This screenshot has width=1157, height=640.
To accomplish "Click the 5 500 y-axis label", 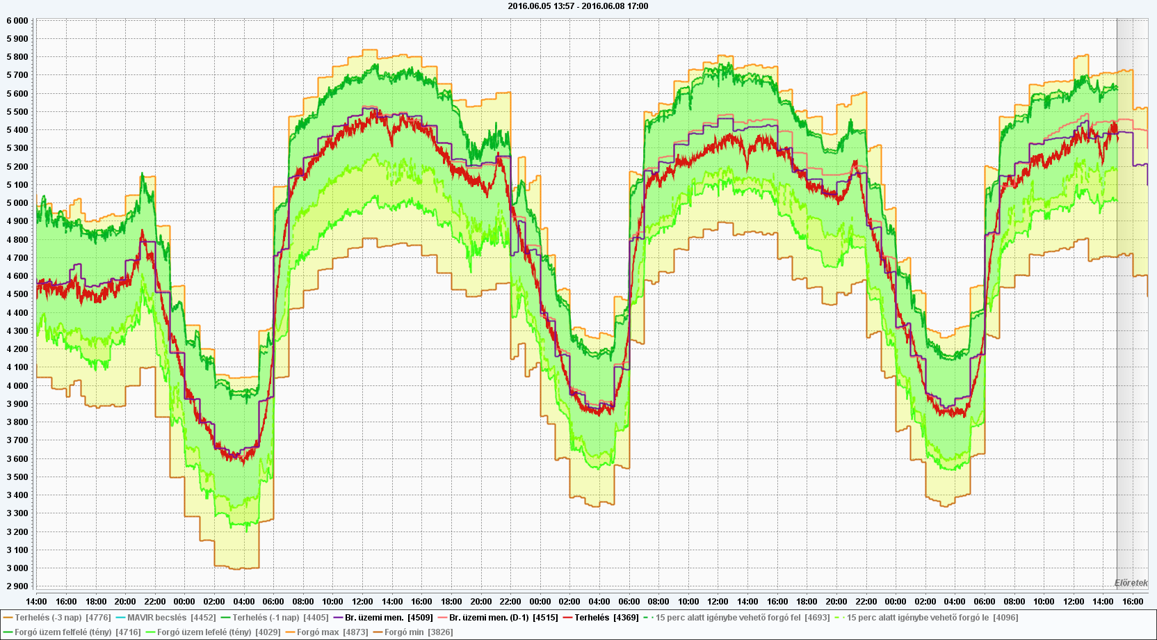I will click(17, 112).
